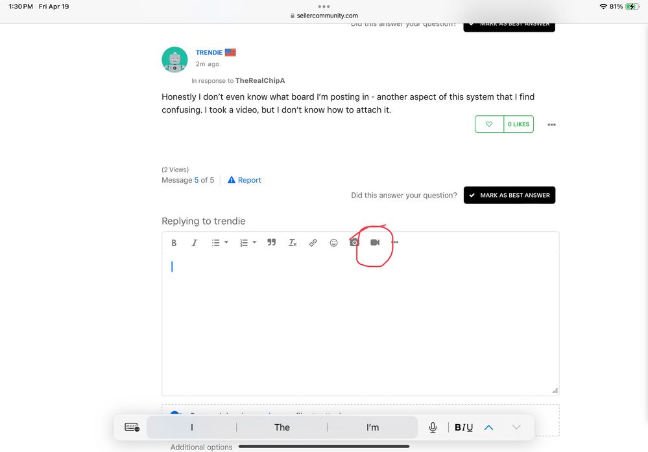This screenshot has width=648, height=452.
Task: Click inside the reply text area
Action: (x=360, y=324)
